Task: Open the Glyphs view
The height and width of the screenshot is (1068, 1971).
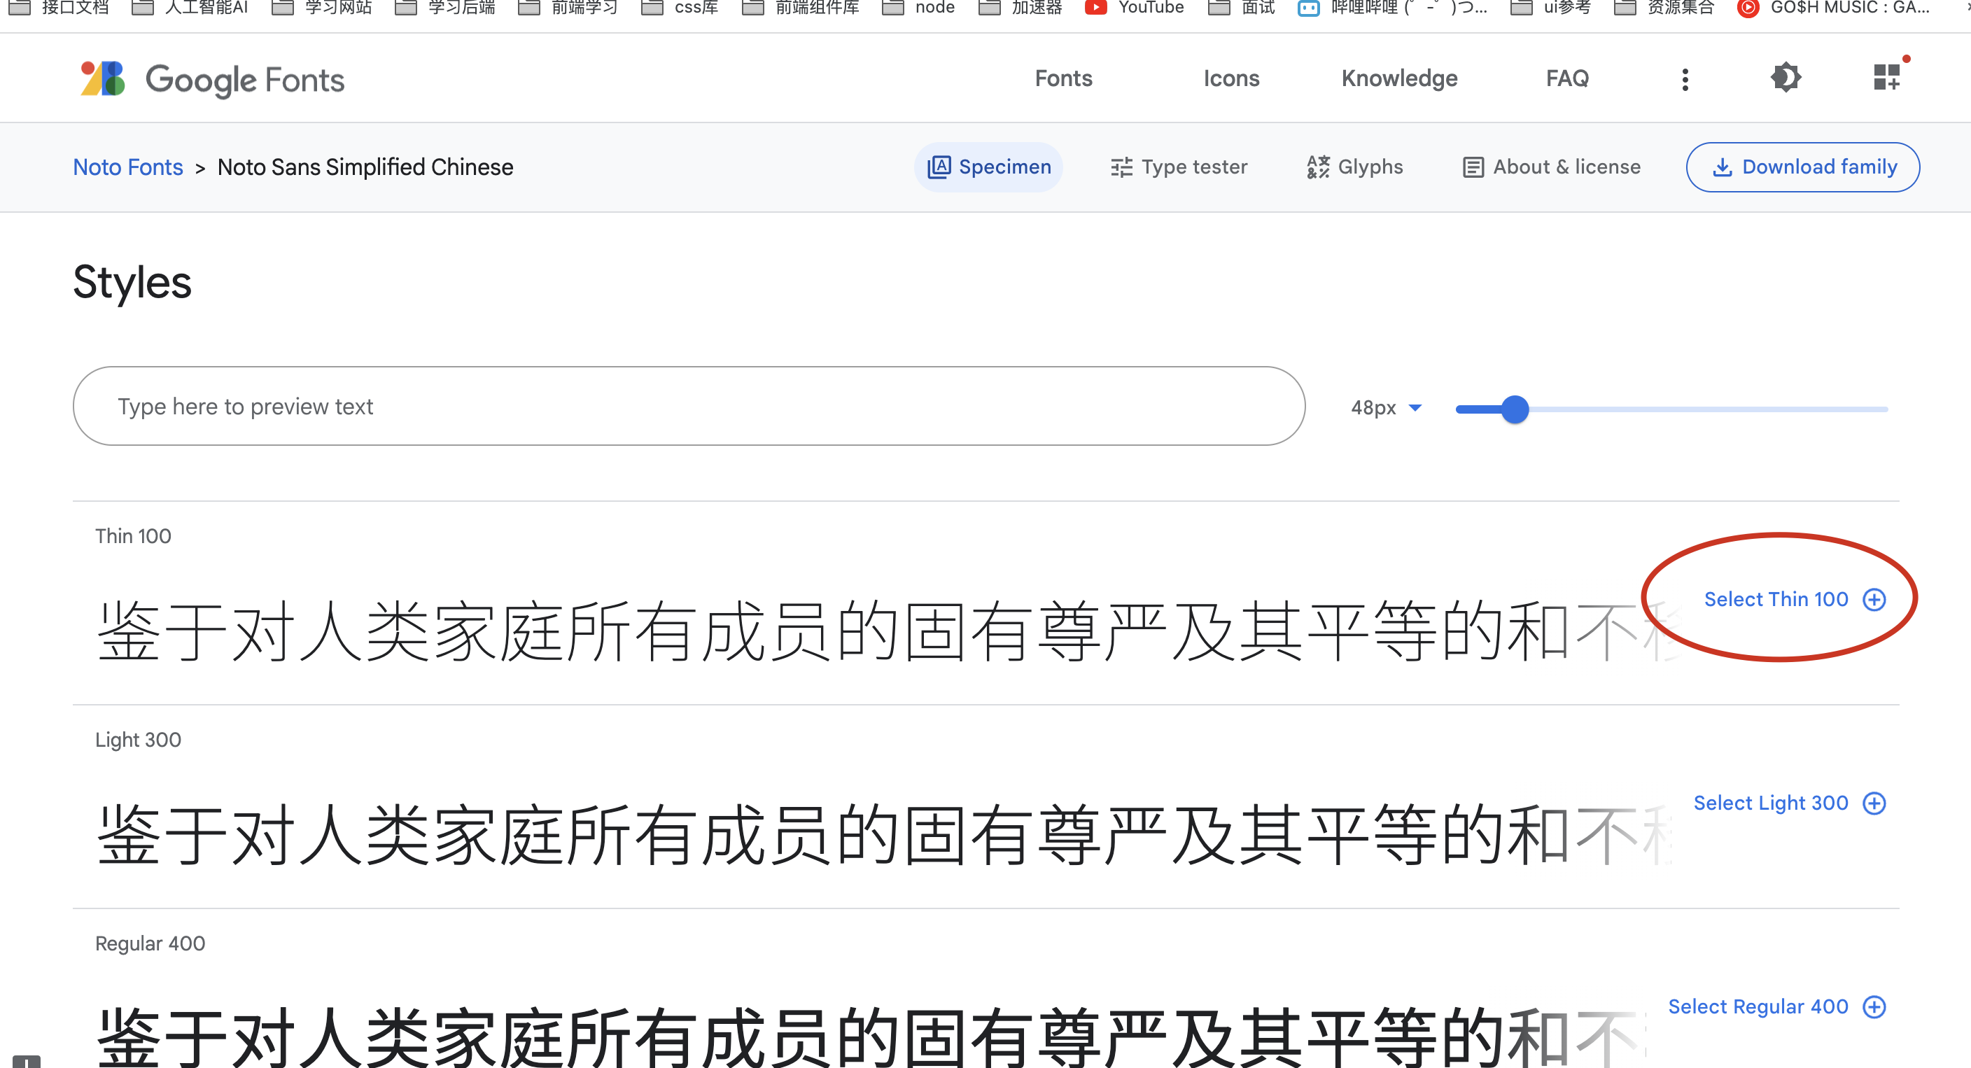Action: coord(1354,167)
